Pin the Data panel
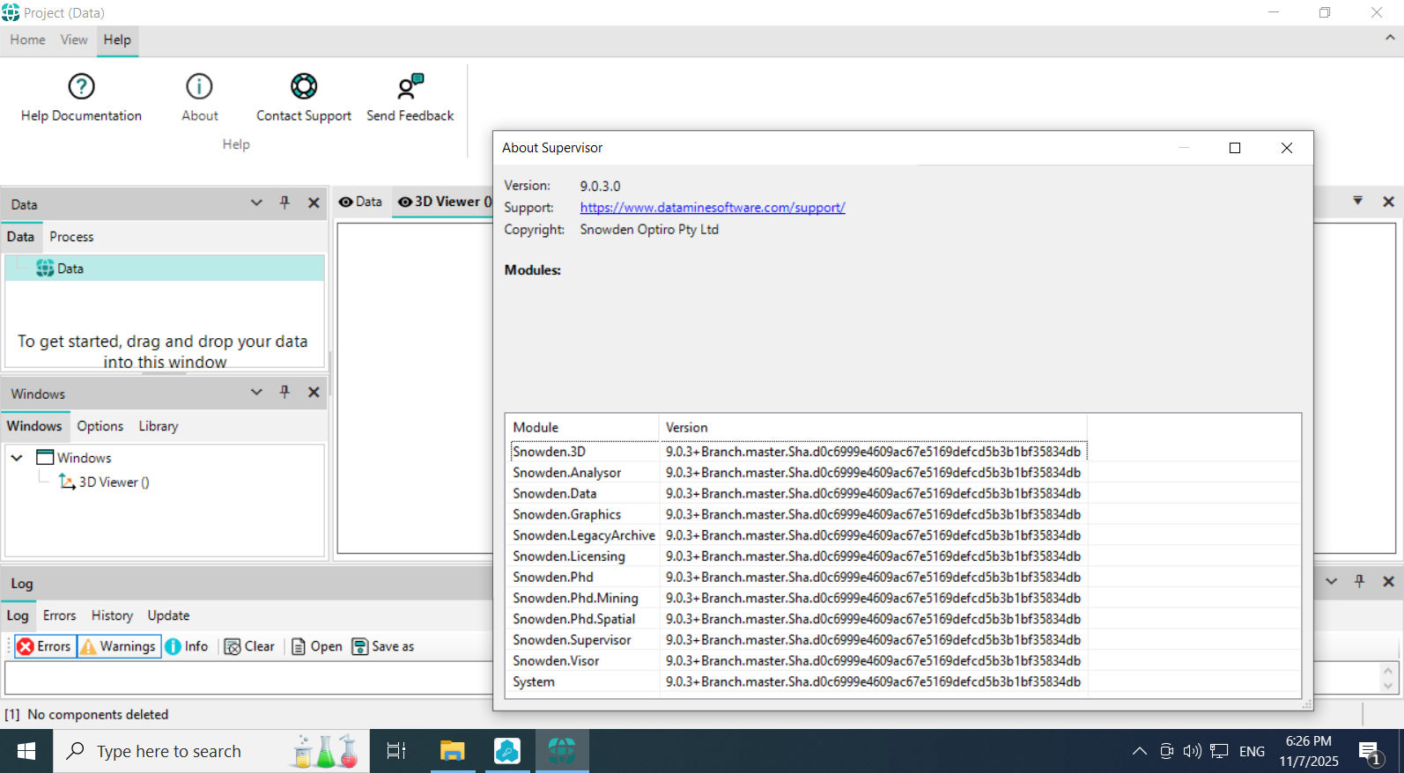 pos(284,203)
